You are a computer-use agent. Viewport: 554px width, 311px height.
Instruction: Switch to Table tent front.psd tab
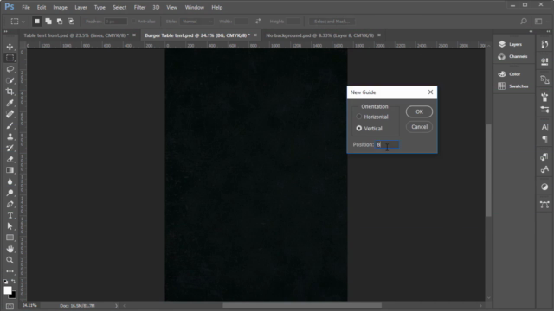76,35
